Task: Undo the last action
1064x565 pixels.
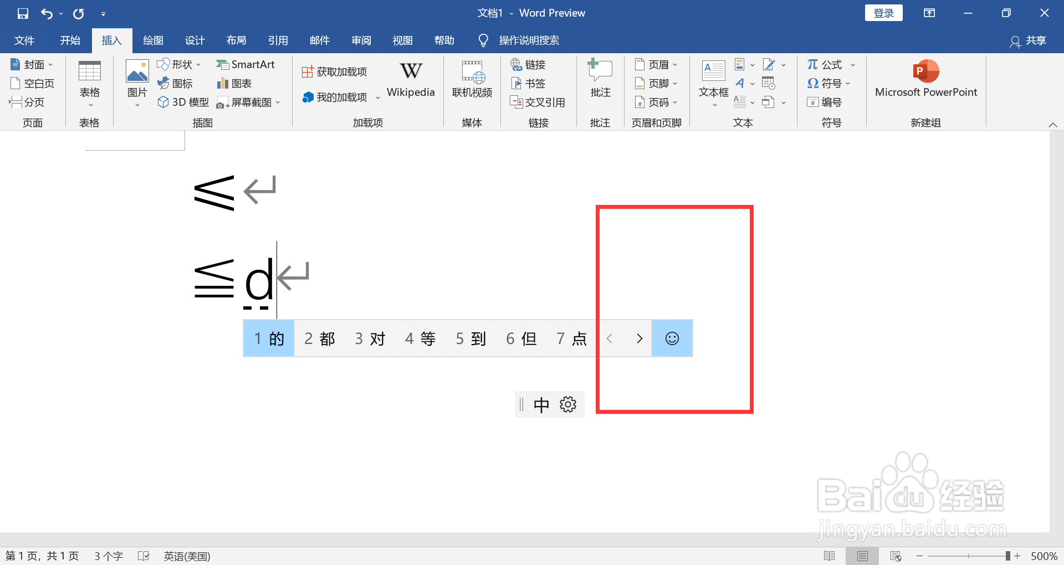Action: 47,13
